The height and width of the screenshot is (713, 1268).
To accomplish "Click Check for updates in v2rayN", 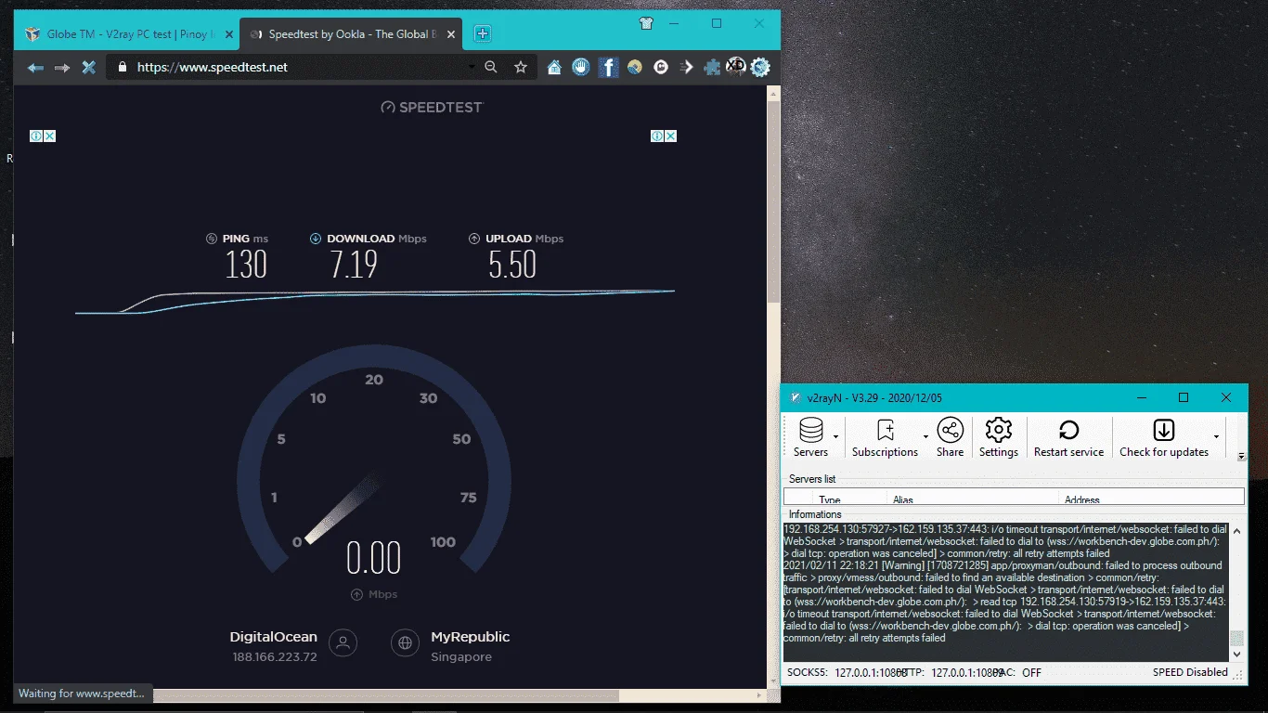I will [1164, 437].
